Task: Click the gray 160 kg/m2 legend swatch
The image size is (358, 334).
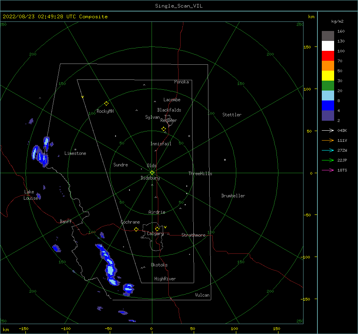Action: (x=328, y=36)
